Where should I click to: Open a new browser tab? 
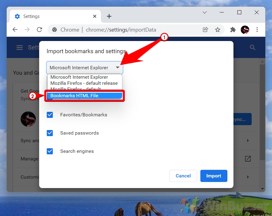pyautogui.click(x=109, y=16)
